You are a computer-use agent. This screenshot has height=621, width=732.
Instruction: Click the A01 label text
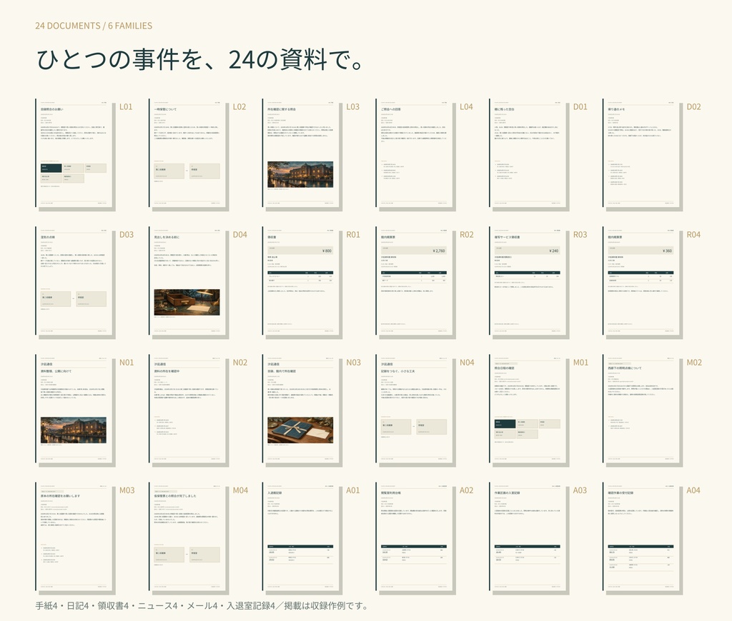point(353,490)
